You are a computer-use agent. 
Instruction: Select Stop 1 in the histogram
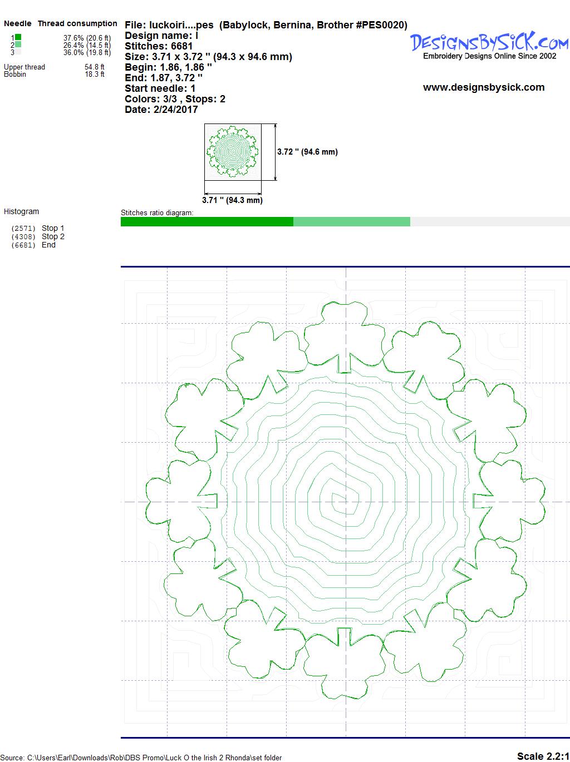point(52,228)
